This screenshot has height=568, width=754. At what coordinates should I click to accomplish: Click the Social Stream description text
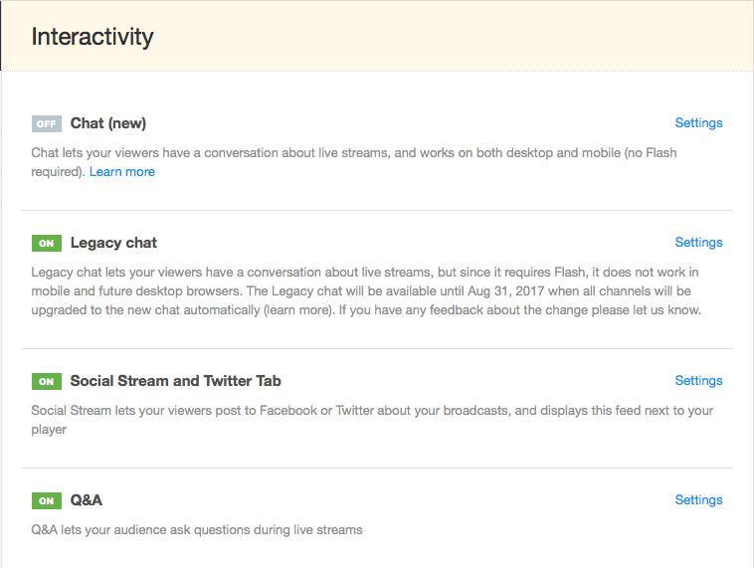372,420
